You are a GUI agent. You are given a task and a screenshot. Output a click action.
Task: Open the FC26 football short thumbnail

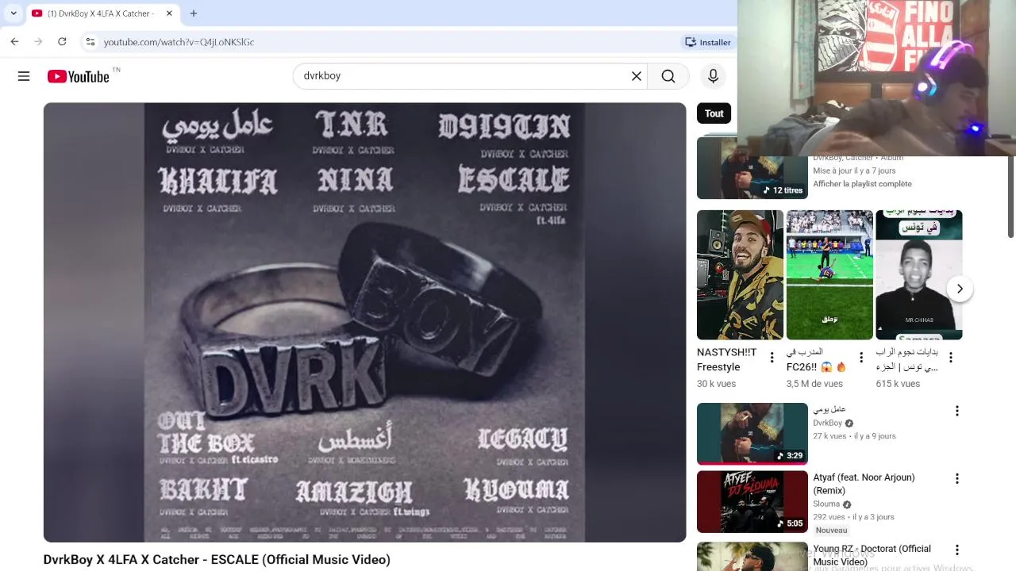point(829,274)
